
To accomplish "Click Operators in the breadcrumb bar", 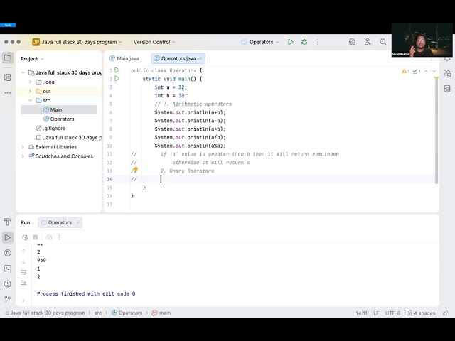I will click(x=127, y=313).
